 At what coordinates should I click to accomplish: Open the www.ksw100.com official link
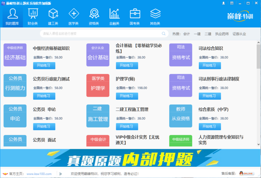point(39,174)
